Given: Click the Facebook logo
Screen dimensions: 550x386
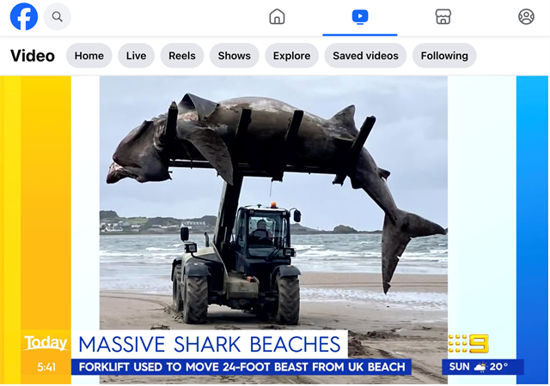Looking at the screenshot, I should click(x=23, y=16).
